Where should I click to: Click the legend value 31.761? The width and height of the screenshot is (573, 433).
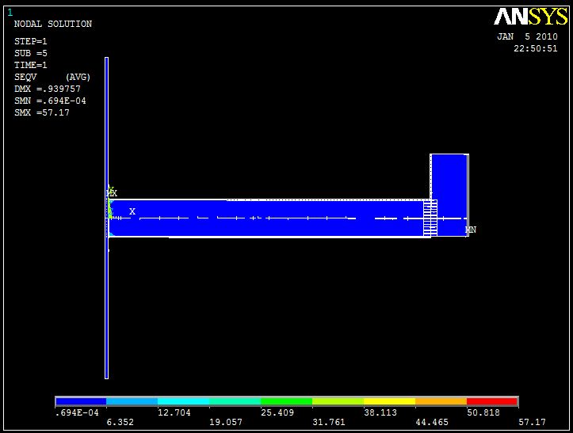point(329,423)
